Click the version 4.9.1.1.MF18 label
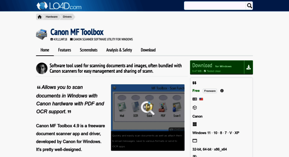Image resolution: width=289 pixels, height=157 pixels. point(59,39)
